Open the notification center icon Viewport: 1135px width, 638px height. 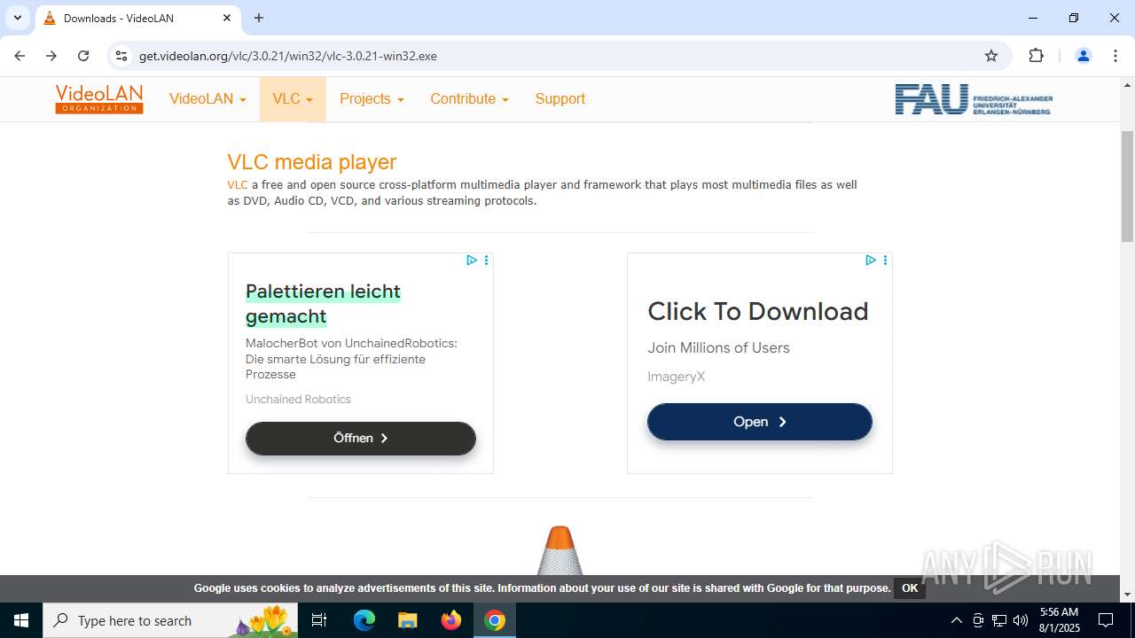[1106, 620]
